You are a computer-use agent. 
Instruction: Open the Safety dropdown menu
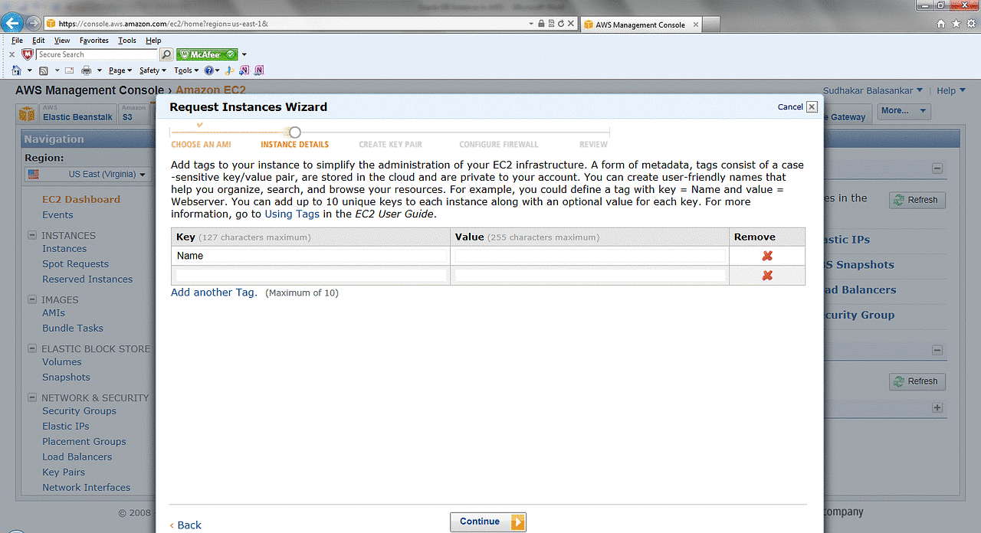[152, 70]
